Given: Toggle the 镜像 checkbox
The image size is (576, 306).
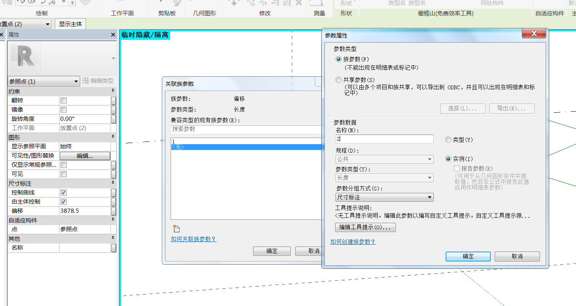Looking at the screenshot, I should [64, 110].
